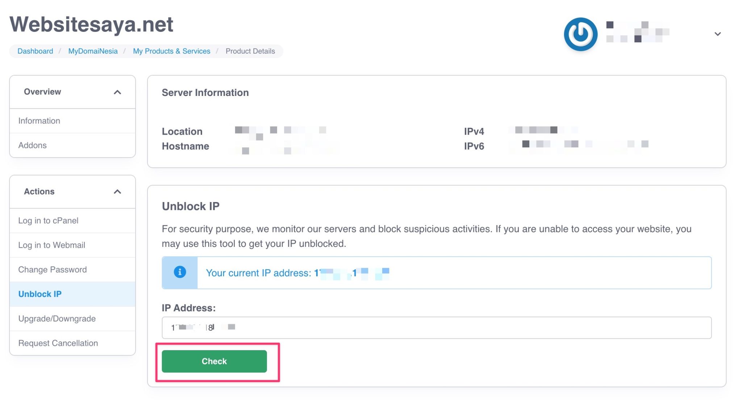Select Log in to Webmail
The height and width of the screenshot is (416, 742).
coord(52,245)
